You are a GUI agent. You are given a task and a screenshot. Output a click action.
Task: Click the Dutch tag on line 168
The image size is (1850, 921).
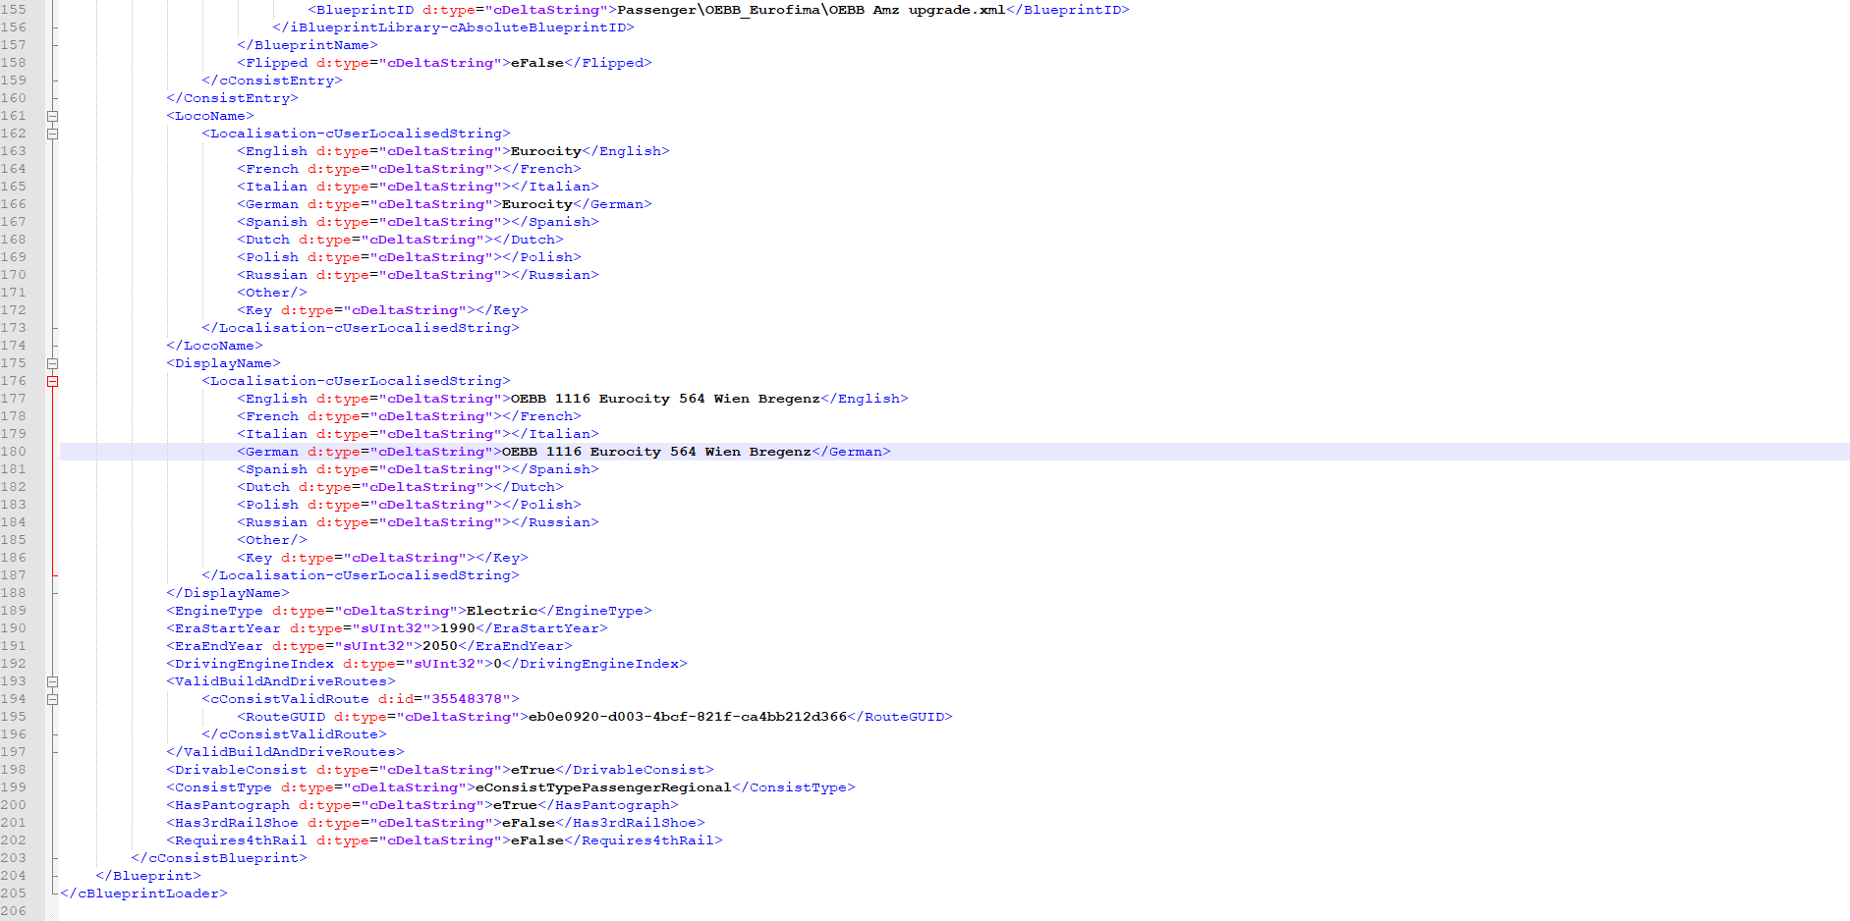pos(400,240)
